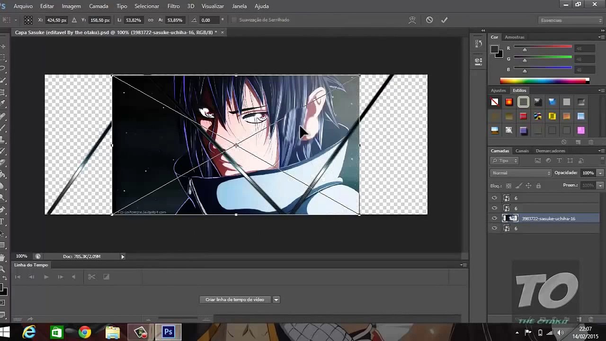Click Criar linha de tempo de vídeo
The height and width of the screenshot is (341, 606).
(235, 299)
